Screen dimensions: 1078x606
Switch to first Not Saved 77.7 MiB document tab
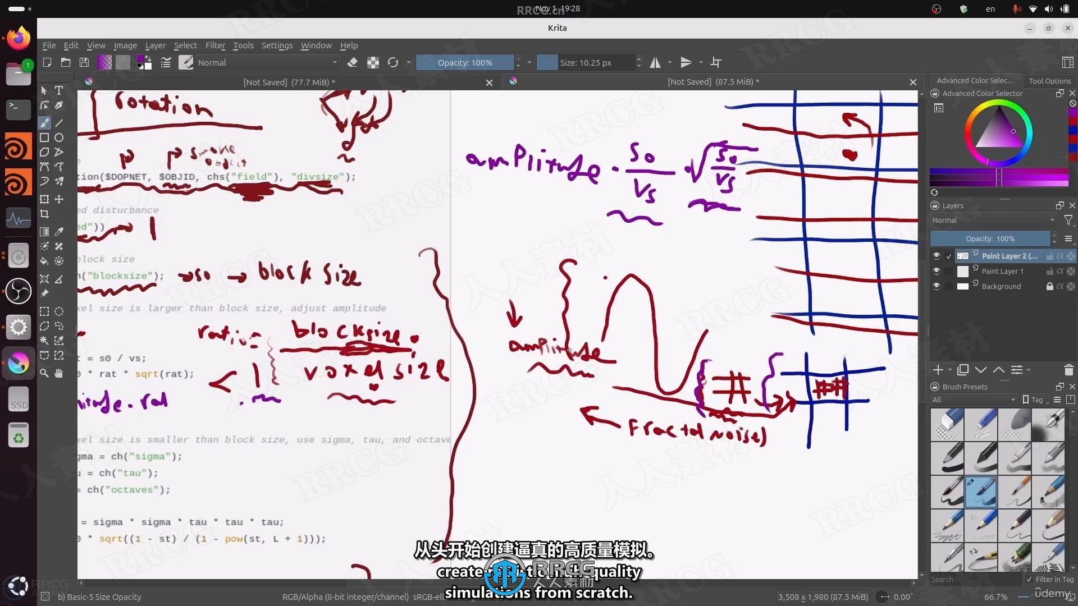click(289, 82)
